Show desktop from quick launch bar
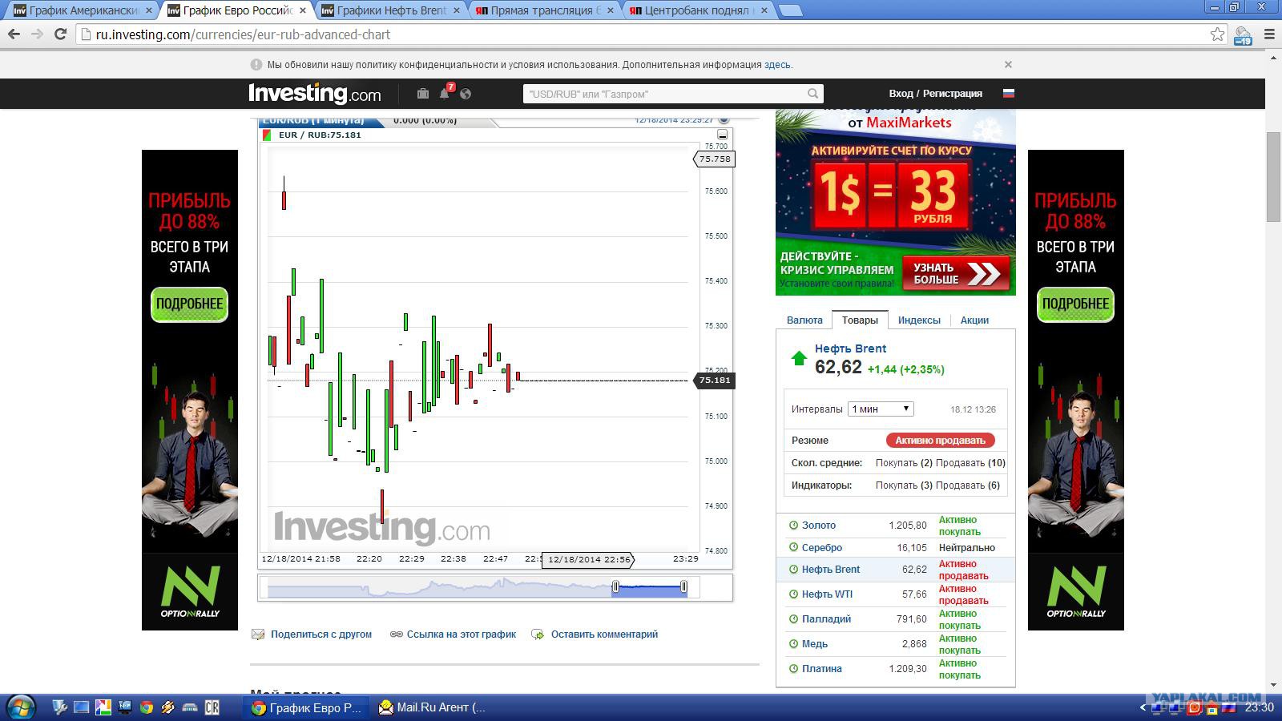Image resolution: width=1282 pixels, height=721 pixels. click(81, 707)
